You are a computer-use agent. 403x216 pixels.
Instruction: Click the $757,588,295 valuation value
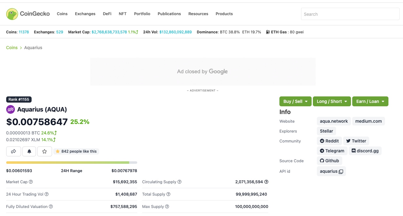pyautogui.click(x=124, y=207)
